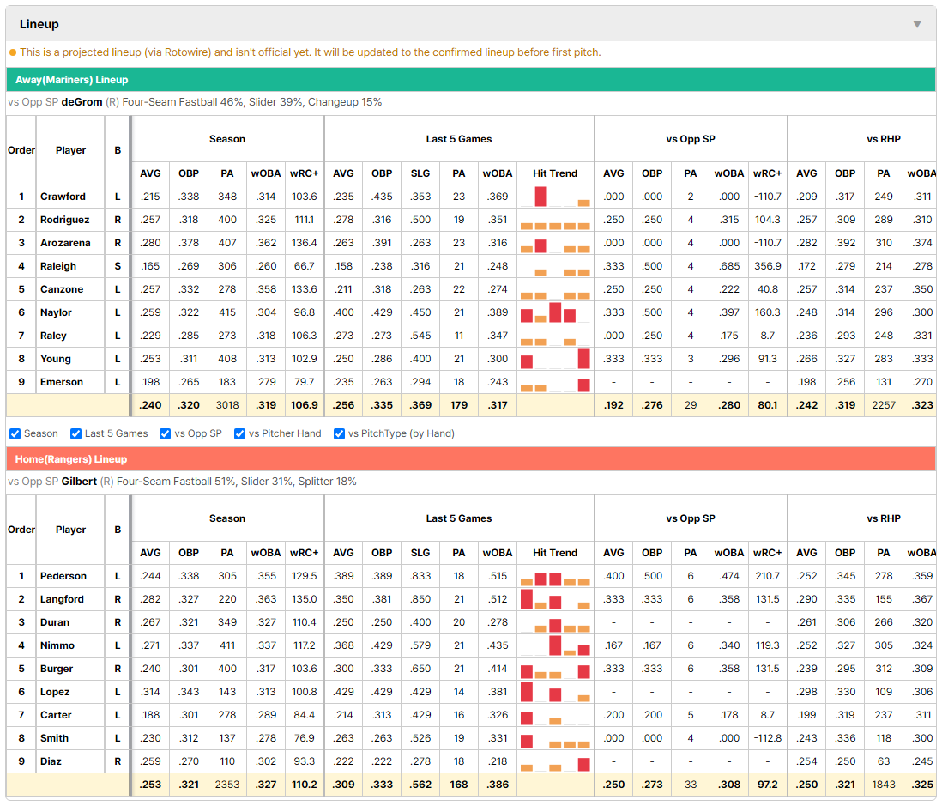Screen dimensions: 942x806
Task: Toggle the Last 5 Games checkbox
Action: [x=75, y=433]
